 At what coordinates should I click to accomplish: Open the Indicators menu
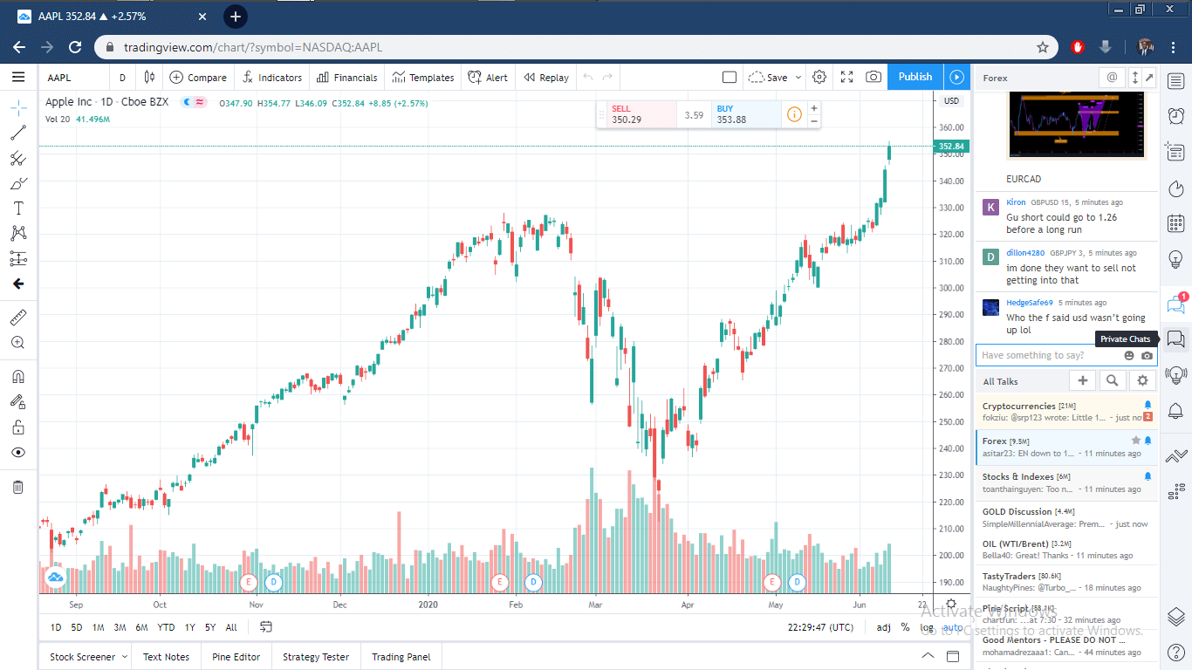coord(272,78)
